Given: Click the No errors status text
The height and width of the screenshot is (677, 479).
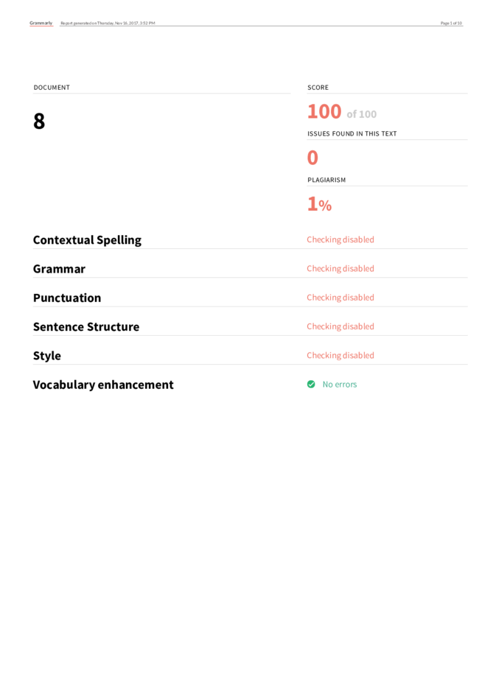Looking at the screenshot, I should click(340, 385).
